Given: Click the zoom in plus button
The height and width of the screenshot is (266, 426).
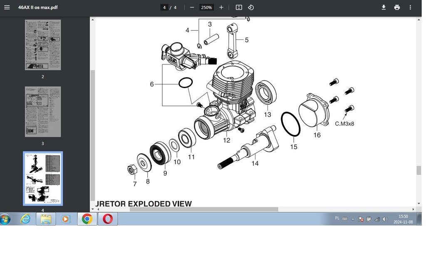Looking at the screenshot, I should [221, 7].
